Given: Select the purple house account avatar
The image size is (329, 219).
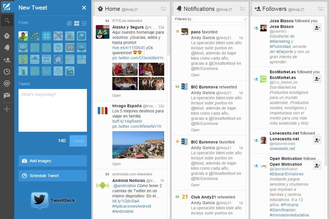Looking at the screenshot, I should [58, 59].
